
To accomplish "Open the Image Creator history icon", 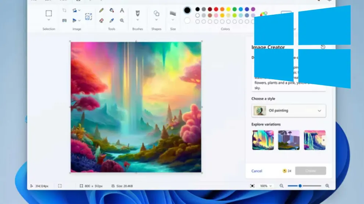I will coord(323,47).
